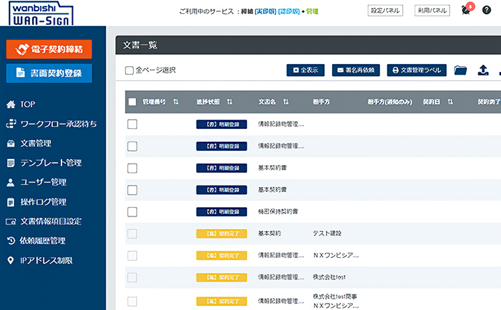Click the upload icon beside the folder

(484, 70)
